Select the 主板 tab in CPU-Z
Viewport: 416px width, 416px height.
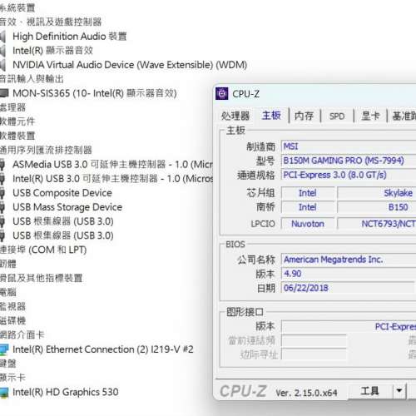271,116
